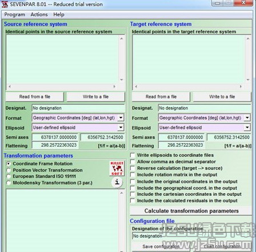Image resolution: width=256 pixels, height=252 pixels.
Task: Click source points scrollbar down arrow
Action: [x=122, y=80]
